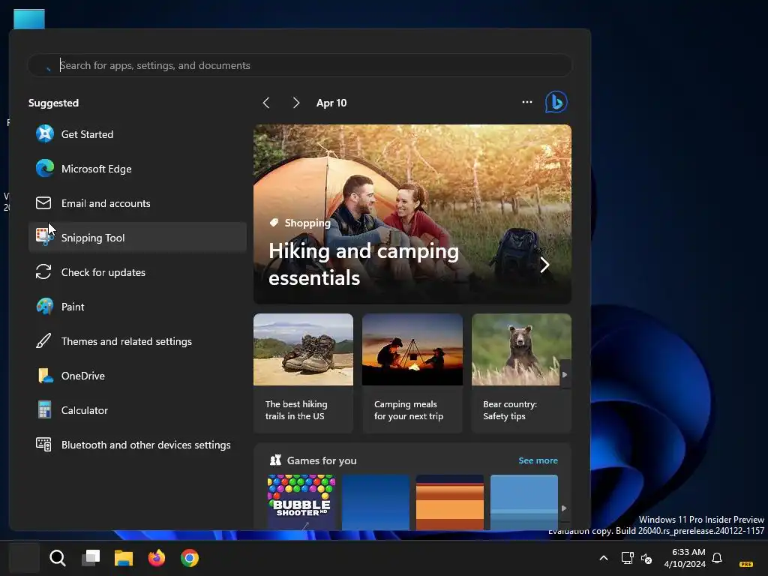Viewport: 768px width, 576px height.
Task: Click the light blue game tile
Action: point(524,502)
